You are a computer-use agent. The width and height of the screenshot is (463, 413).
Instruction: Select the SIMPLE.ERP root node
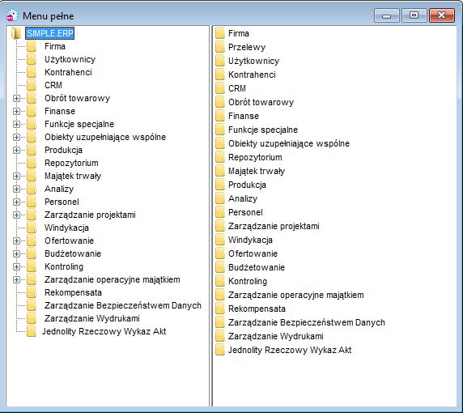click(49, 33)
